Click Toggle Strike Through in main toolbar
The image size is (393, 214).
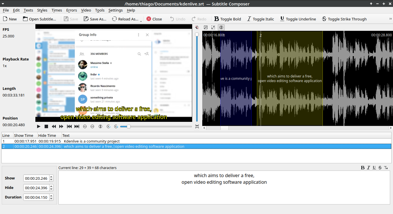tap(344, 19)
